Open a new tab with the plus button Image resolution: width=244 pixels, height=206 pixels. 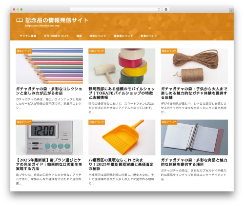click(231, 11)
